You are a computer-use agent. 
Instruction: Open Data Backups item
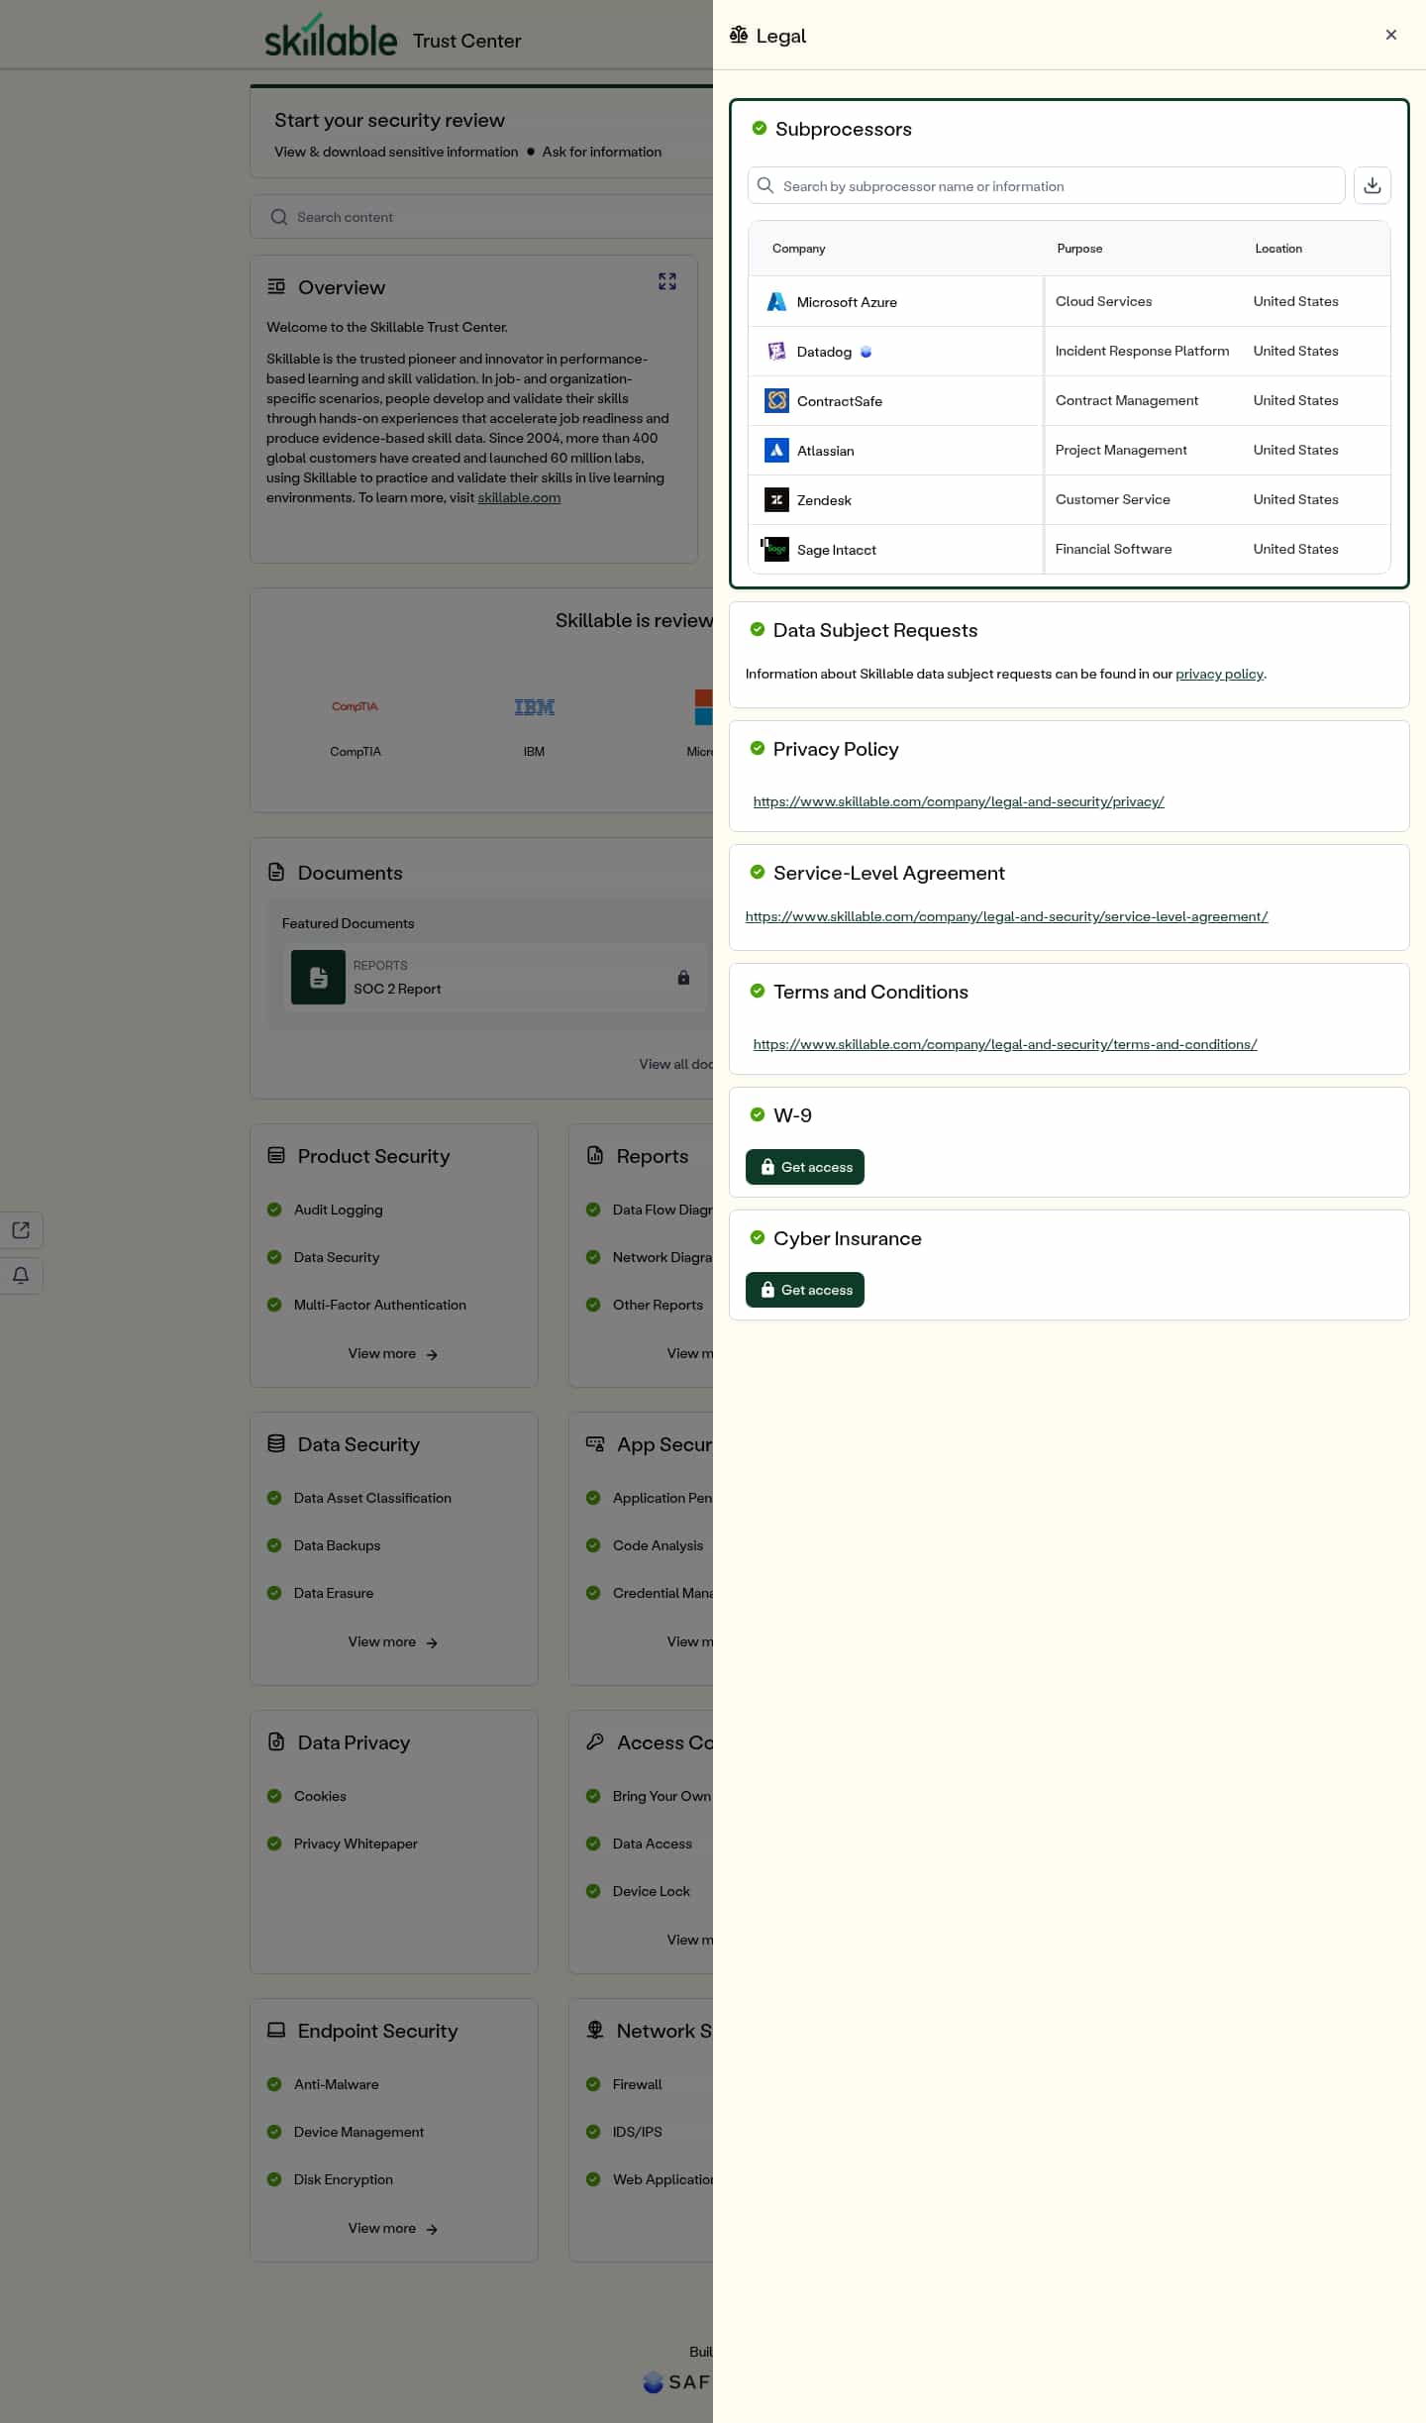337,1545
